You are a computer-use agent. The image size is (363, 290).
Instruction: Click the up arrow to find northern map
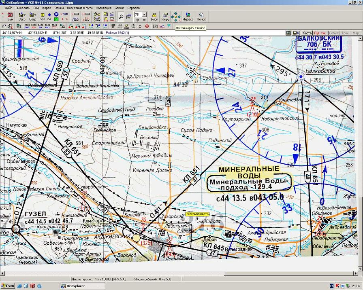(176, 13)
